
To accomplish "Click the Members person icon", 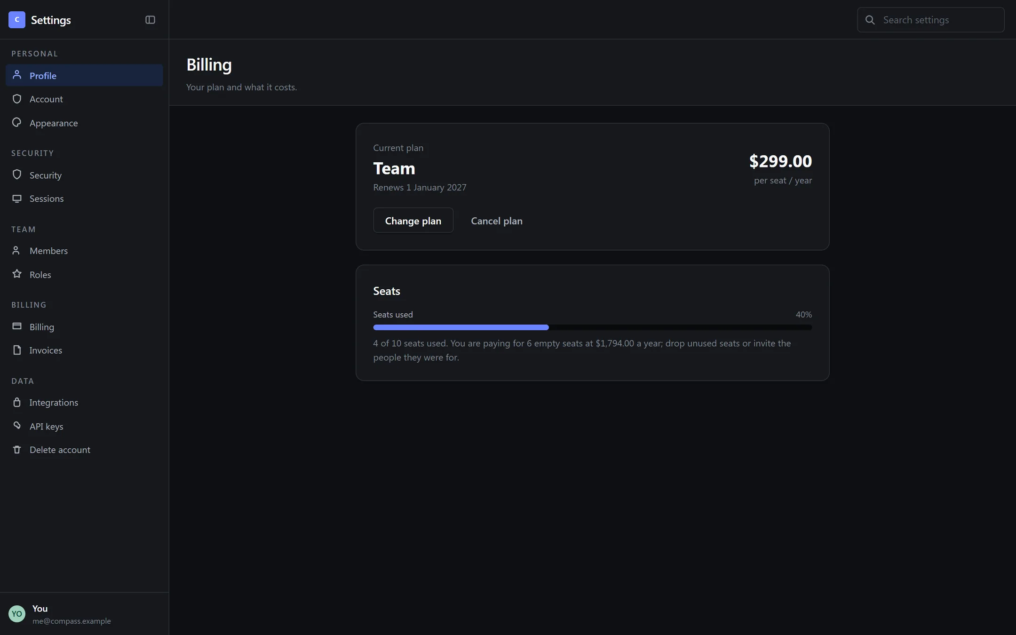I will click(x=17, y=250).
